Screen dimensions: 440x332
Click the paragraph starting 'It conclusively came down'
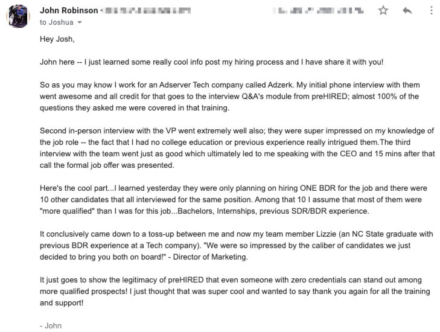click(237, 245)
